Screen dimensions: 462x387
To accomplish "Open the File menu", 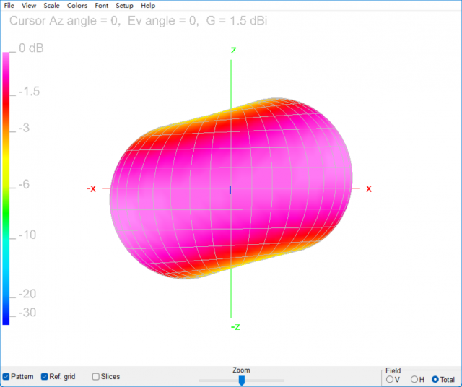I will click(9, 6).
